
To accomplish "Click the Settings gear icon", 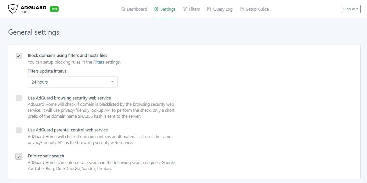I will [x=156, y=9].
